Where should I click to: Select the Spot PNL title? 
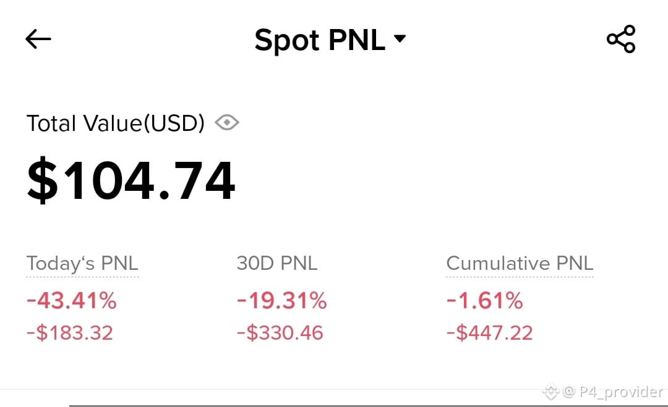320,40
